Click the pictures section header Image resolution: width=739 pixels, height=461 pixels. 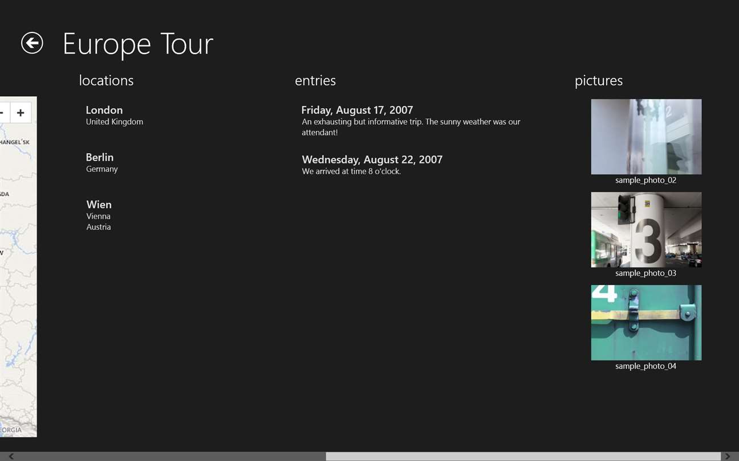click(x=599, y=81)
